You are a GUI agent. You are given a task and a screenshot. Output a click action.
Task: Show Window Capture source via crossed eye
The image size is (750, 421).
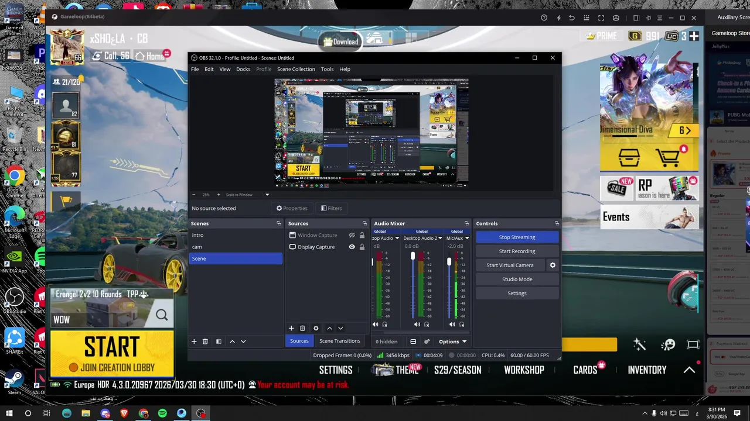tap(352, 236)
